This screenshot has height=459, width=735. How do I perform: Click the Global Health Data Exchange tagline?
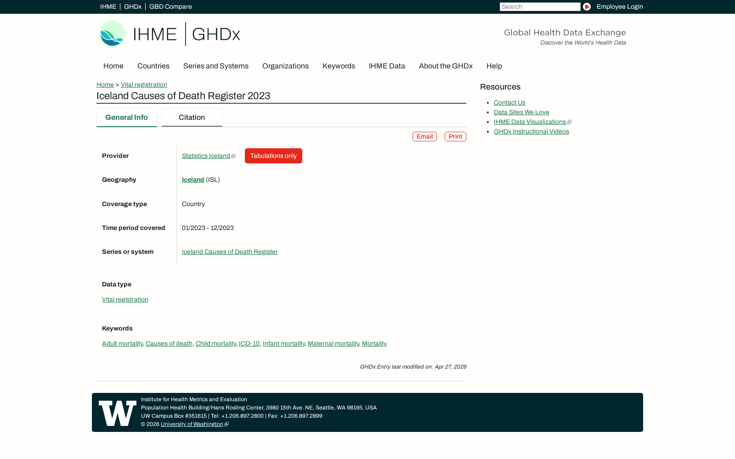click(565, 33)
